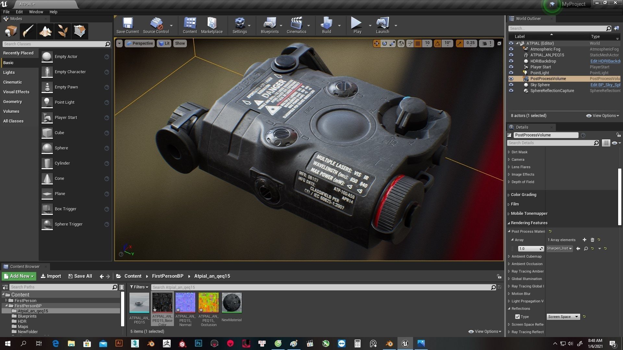This screenshot has width=623, height=350.
Task: Toggle world/local coordinate globe icon
Action: pyautogui.click(x=401, y=43)
